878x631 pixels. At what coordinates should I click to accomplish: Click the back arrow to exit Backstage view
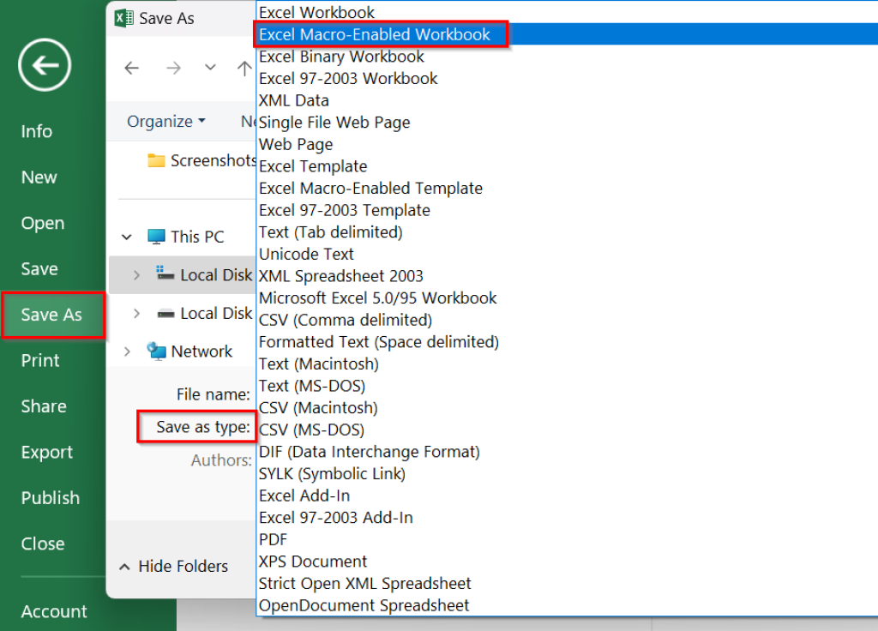pos(42,64)
